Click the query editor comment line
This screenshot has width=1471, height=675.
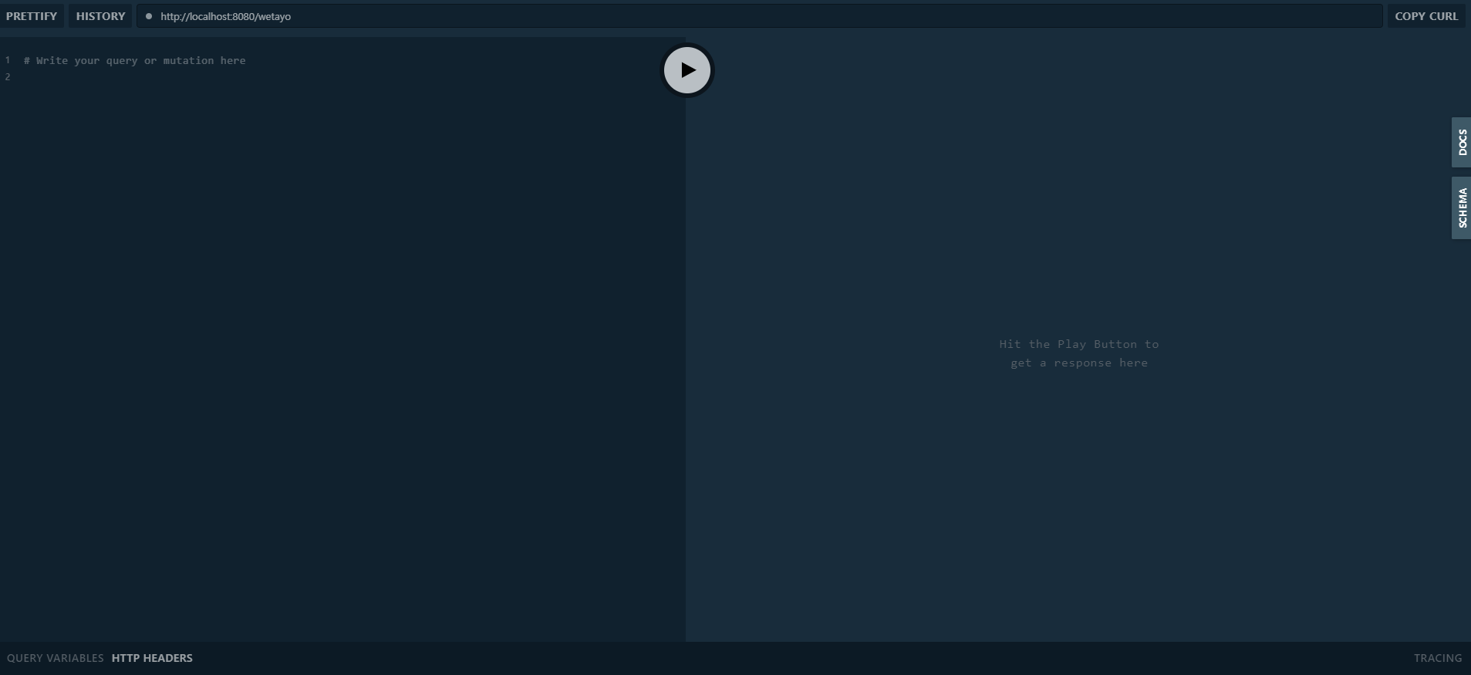tap(135, 60)
